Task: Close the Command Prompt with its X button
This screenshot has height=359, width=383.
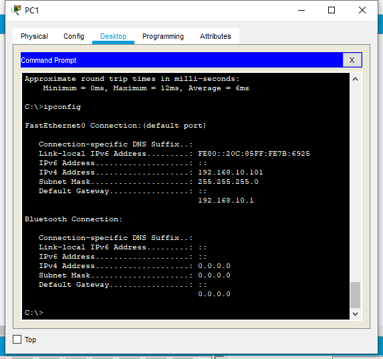Action: click(352, 60)
